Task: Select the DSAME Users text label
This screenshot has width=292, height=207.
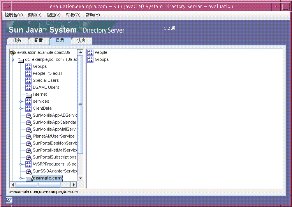Action: 46,87
